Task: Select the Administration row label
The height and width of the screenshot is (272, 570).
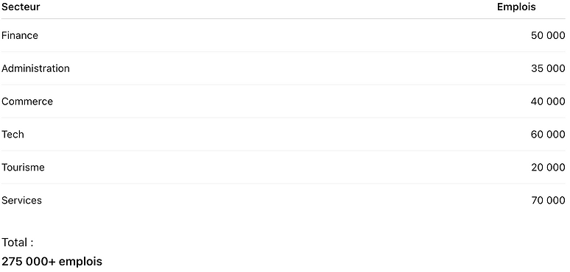Action: point(35,68)
